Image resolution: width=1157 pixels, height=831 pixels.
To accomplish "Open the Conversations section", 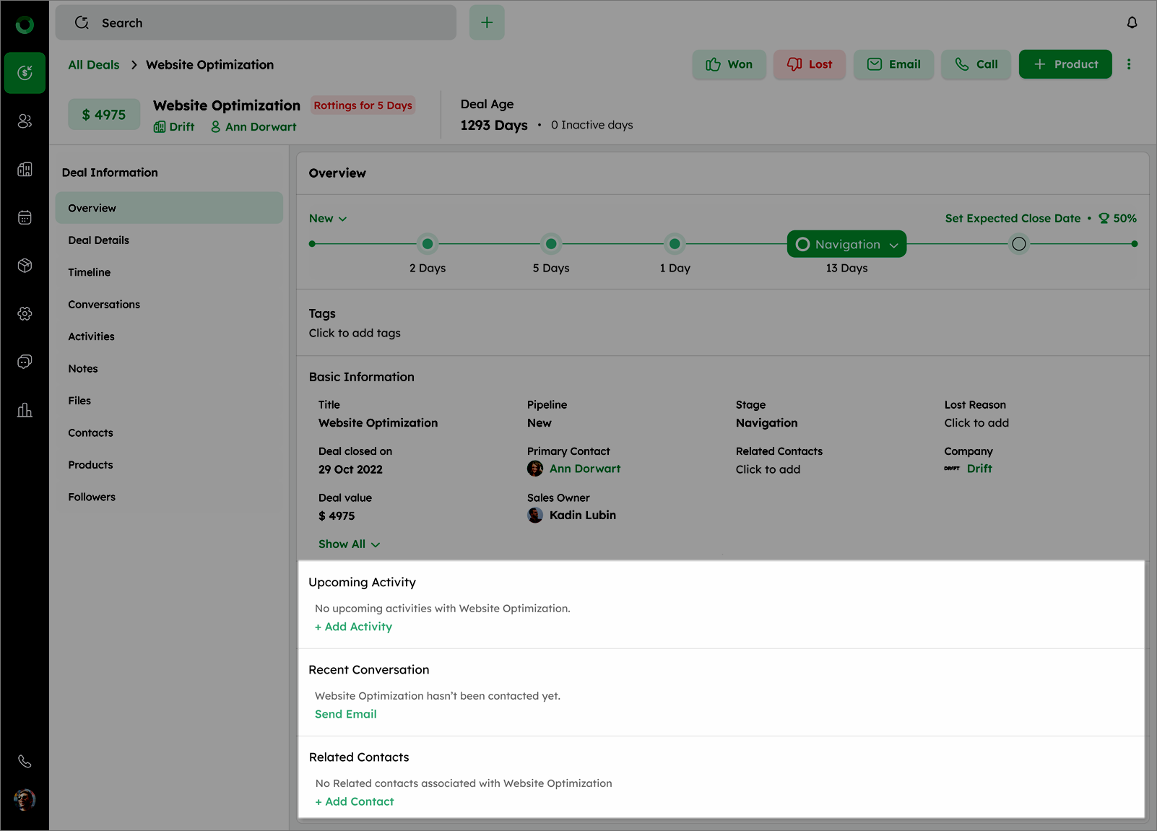I will 104,305.
